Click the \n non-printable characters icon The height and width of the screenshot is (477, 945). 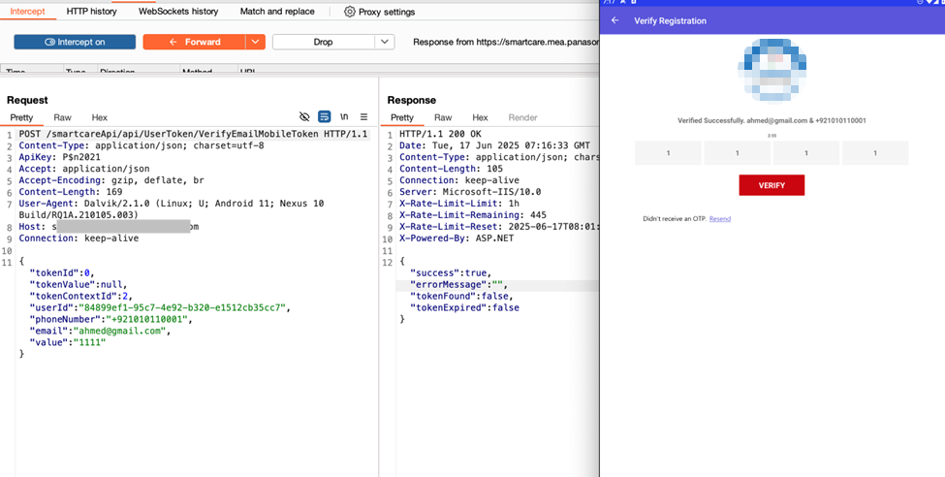click(344, 116)
